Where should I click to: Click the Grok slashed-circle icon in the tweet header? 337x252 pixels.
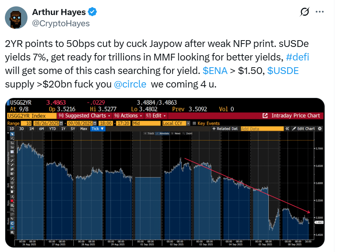click(x=304, y=12)
